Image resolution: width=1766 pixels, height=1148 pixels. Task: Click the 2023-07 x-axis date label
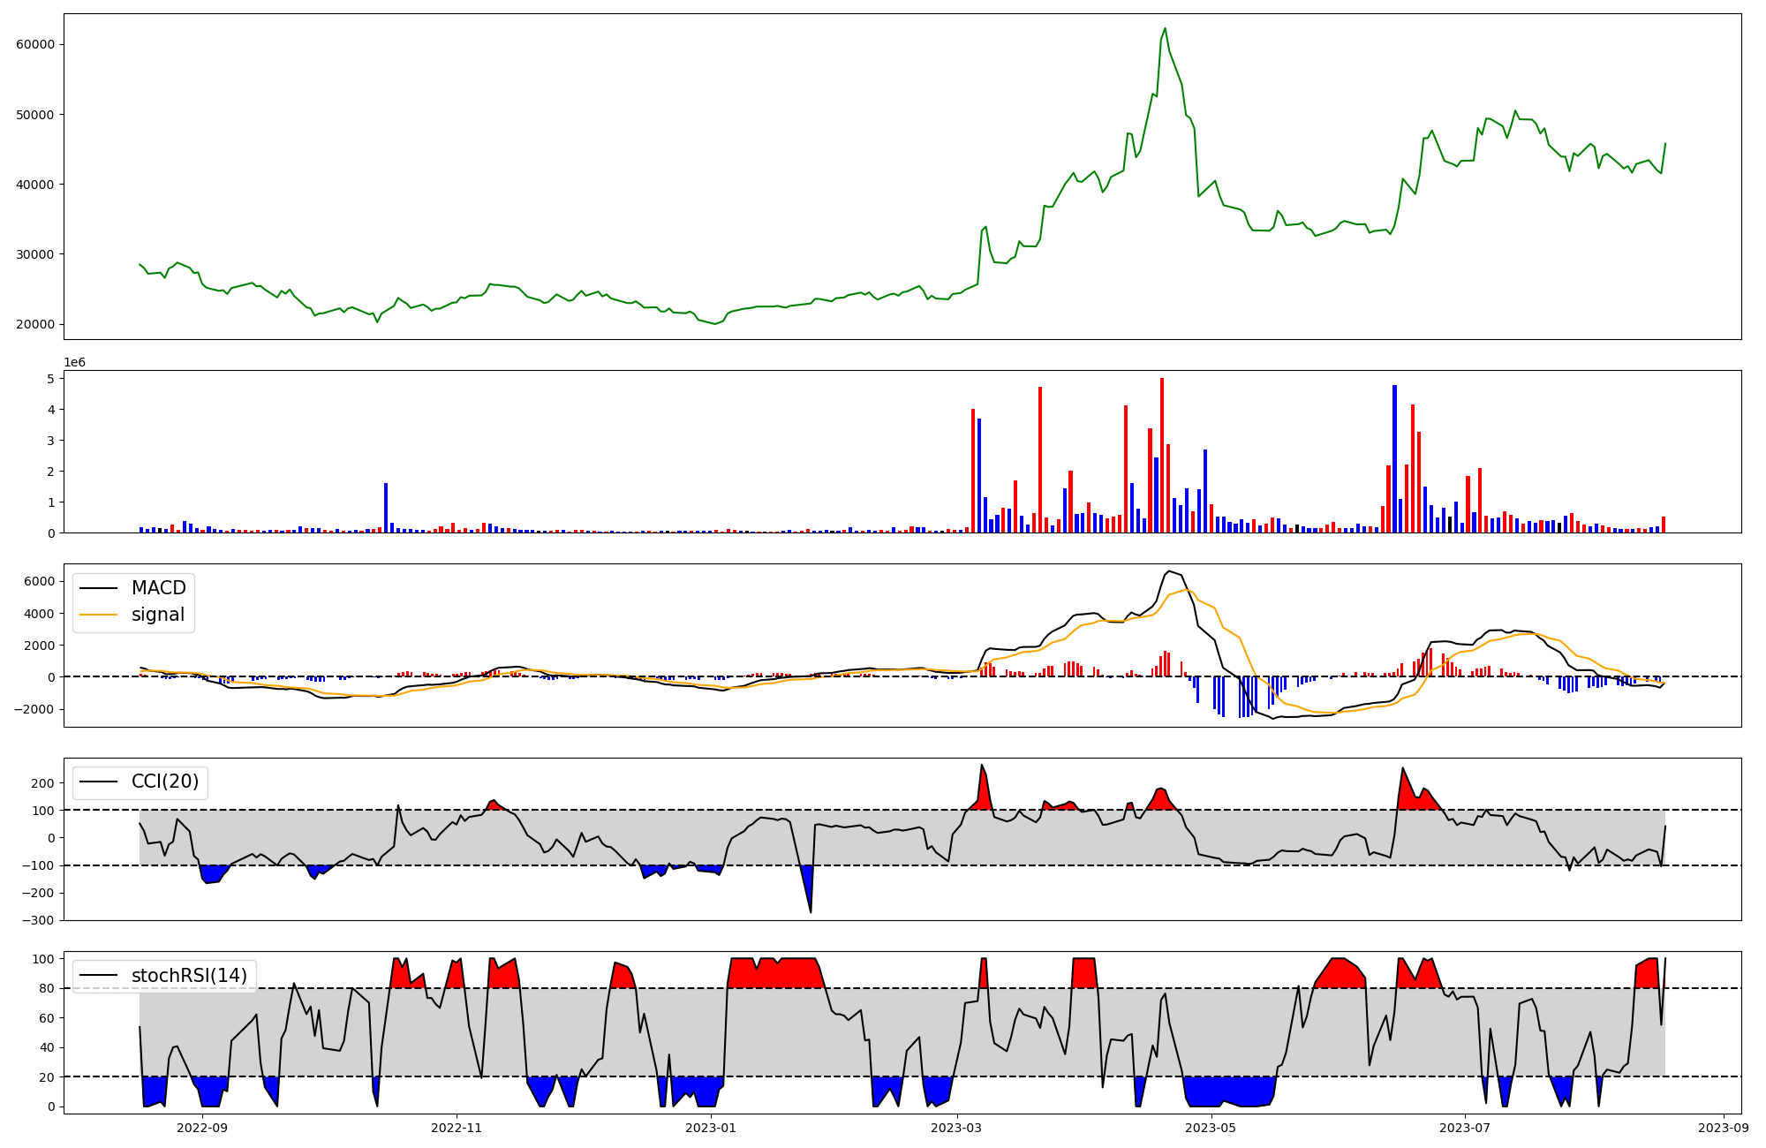pos(1465,1128)
